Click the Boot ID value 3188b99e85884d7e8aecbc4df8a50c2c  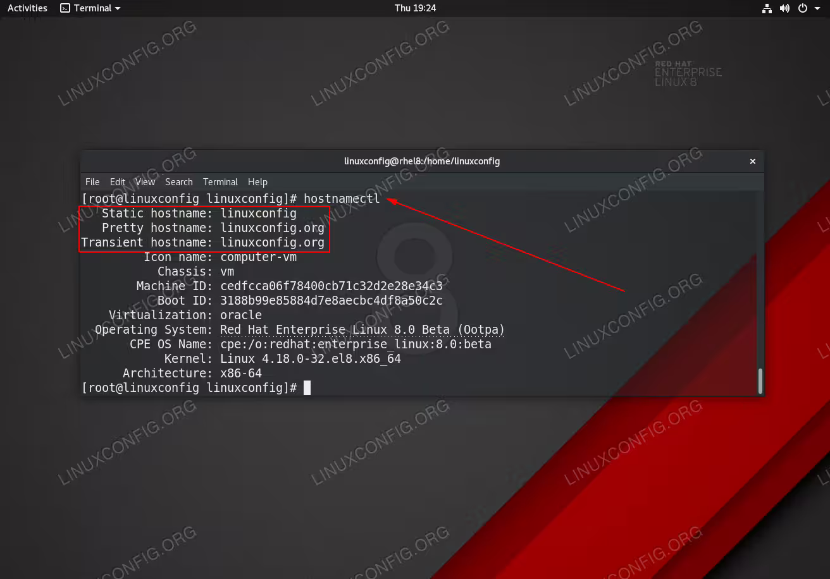[x=331, y=300]
